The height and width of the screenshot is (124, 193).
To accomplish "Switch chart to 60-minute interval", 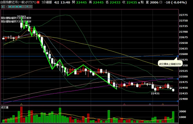I will 20,7.
